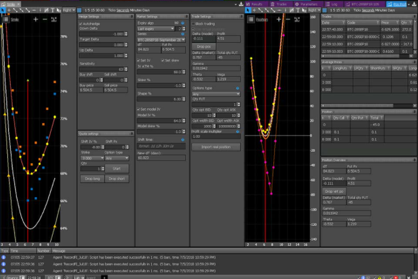The height and width of the screenshot is (279, 418).
Task: Zoom in on the Smile chart
Action: [x=36, y=19]
